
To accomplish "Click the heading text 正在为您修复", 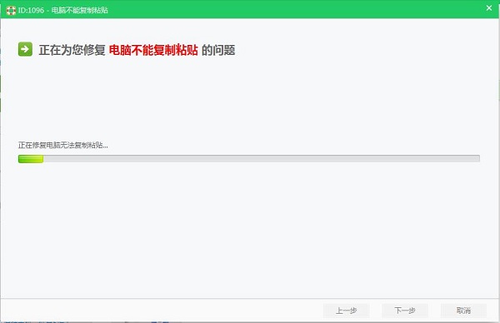I will coord(72,50).
